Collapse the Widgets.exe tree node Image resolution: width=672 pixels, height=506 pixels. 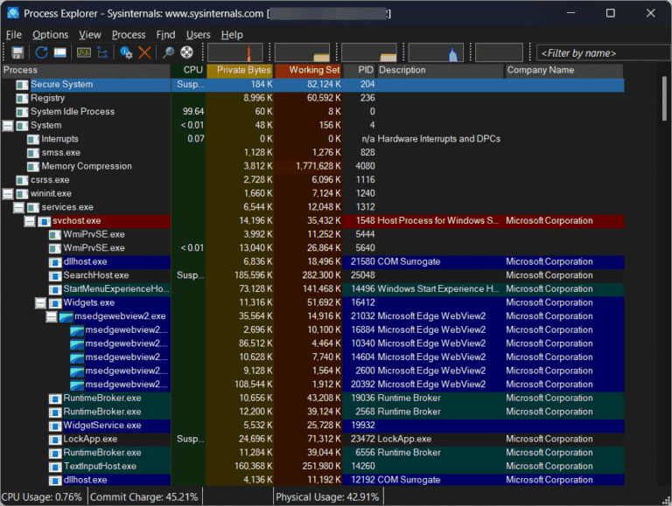click(x=41, y=302)
